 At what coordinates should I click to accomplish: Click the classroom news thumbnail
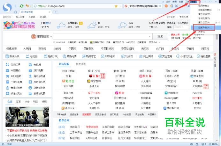(27, 117)
